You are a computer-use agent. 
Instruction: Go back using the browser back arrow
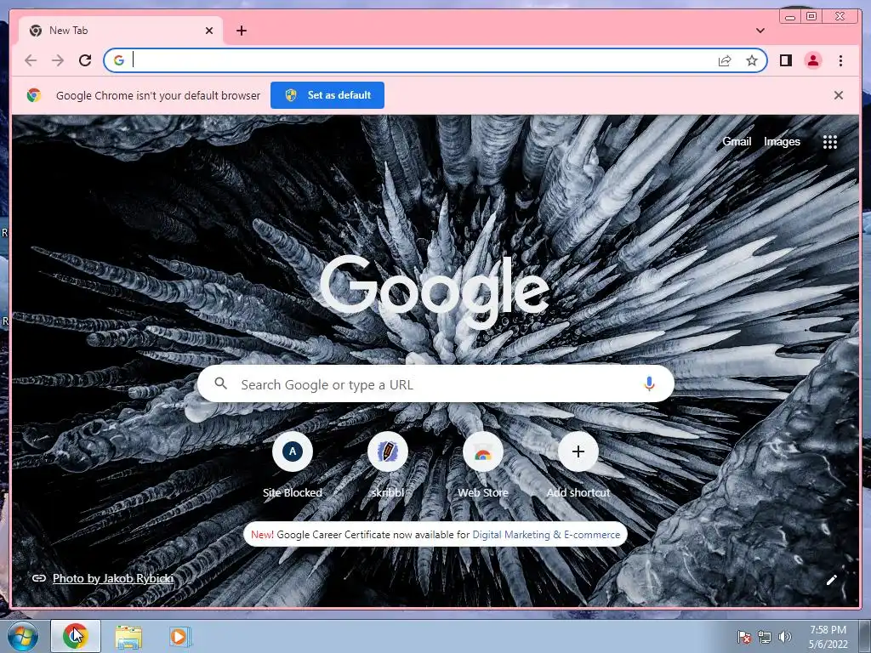[31, 60]
